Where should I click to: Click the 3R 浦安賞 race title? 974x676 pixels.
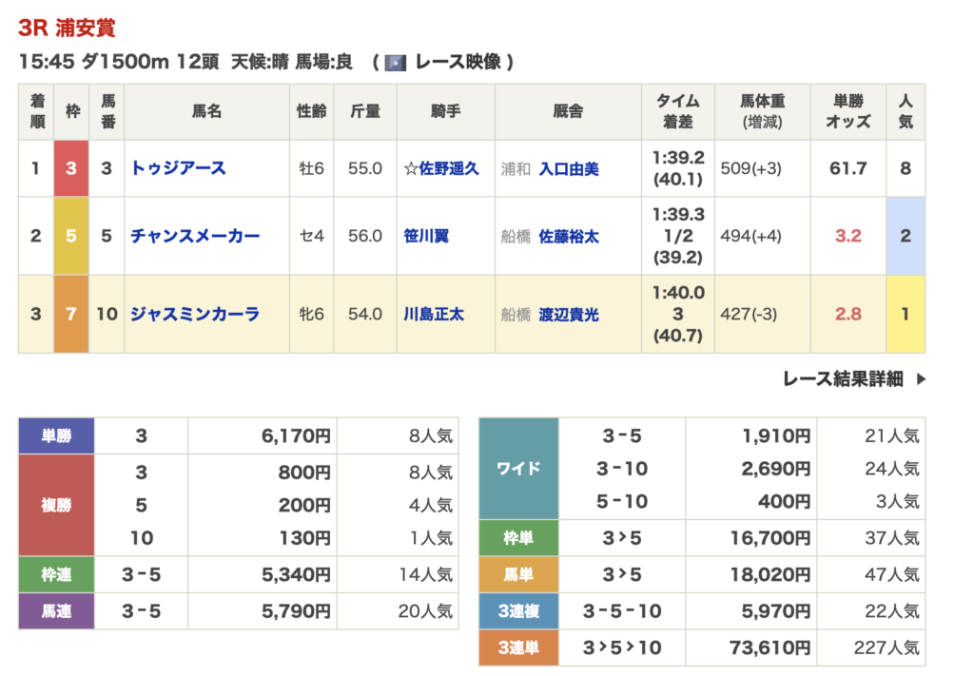point(67,28)
